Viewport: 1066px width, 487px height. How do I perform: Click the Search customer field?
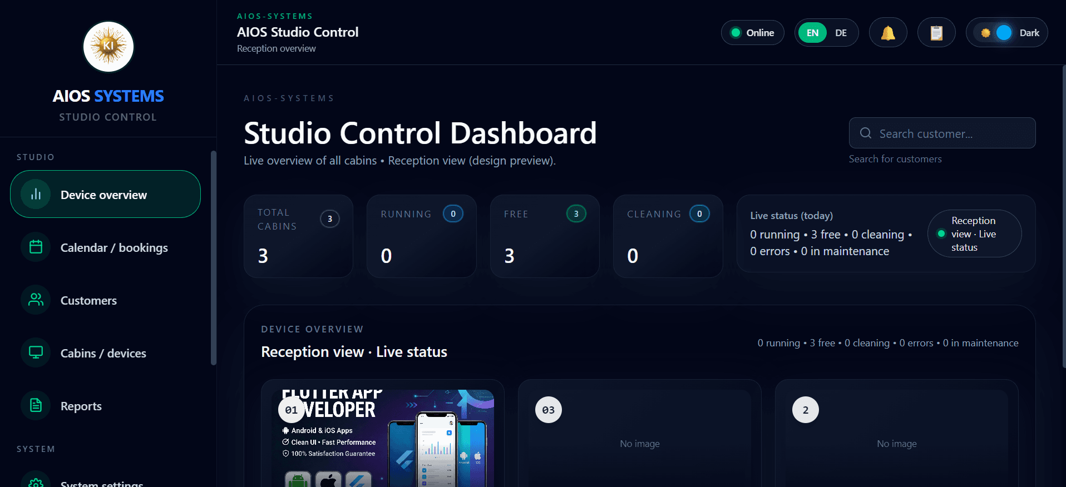point(942,133)
